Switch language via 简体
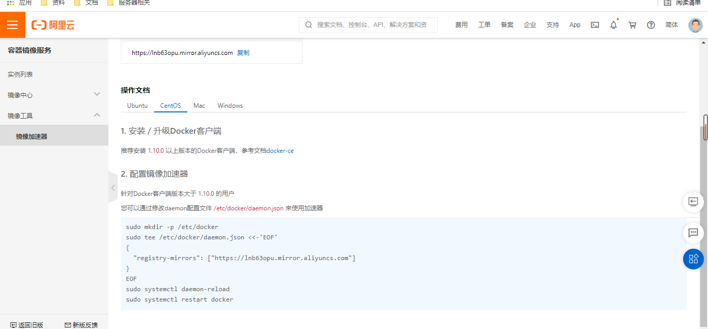 (672, 25)
